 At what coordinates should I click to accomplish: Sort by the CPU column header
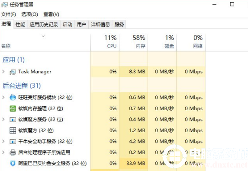point(105,42)
